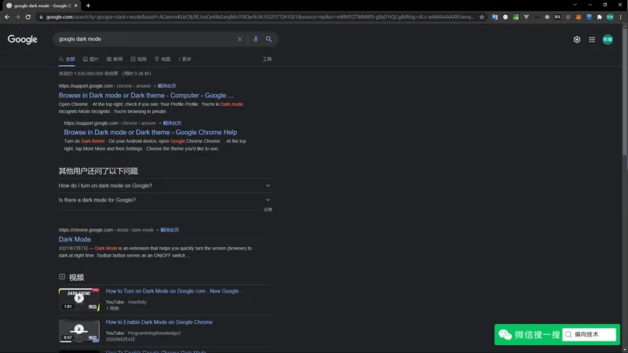
Task: Select the 全部 (All) results tab
Action: [x=67, y=60]
